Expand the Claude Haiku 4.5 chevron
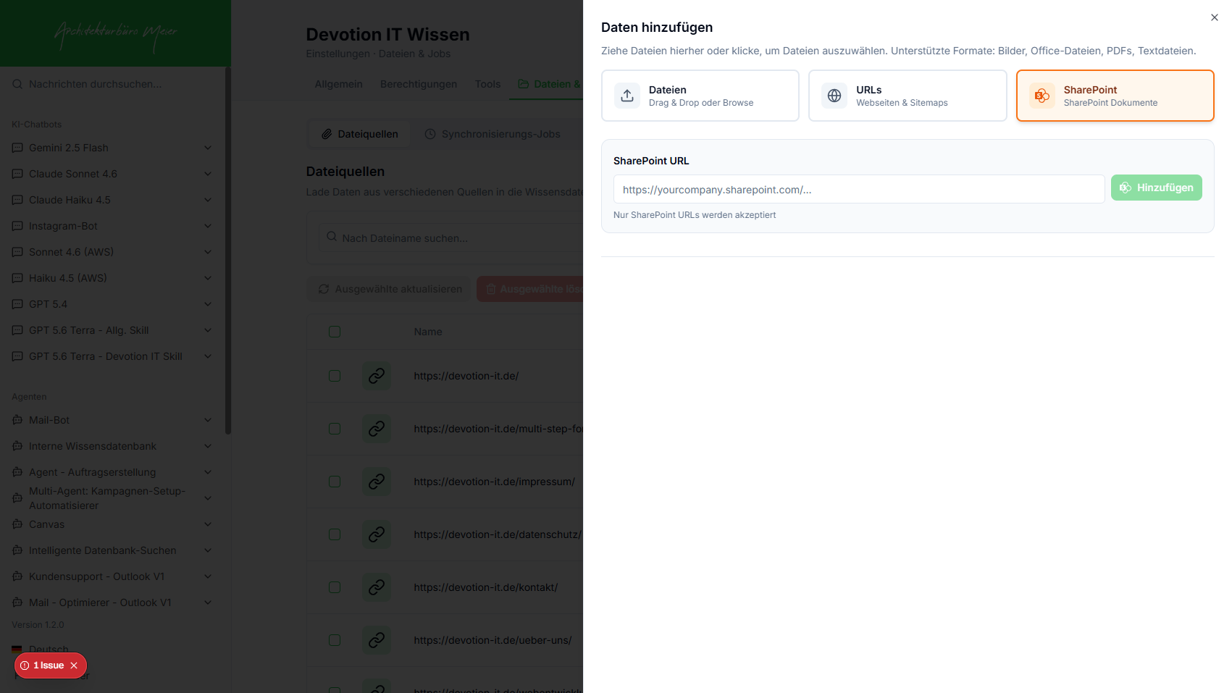 tap(208, 200)
